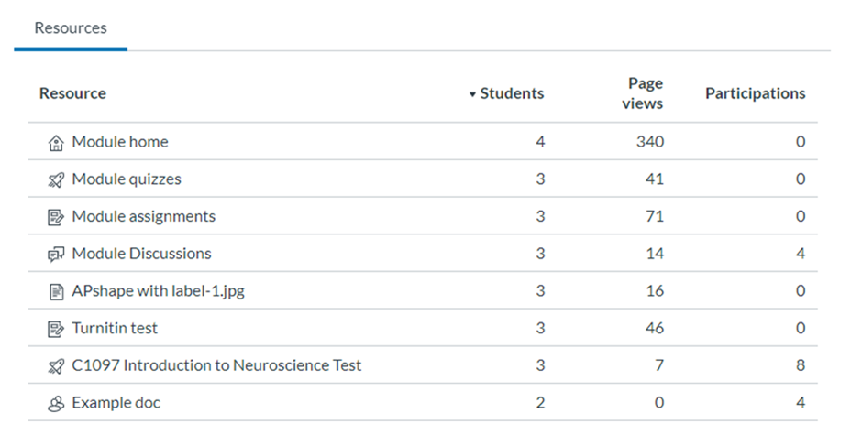This screenshot has width=862, height=424.
Task: Open the Module quizzes resource
Action: [127, 179]
